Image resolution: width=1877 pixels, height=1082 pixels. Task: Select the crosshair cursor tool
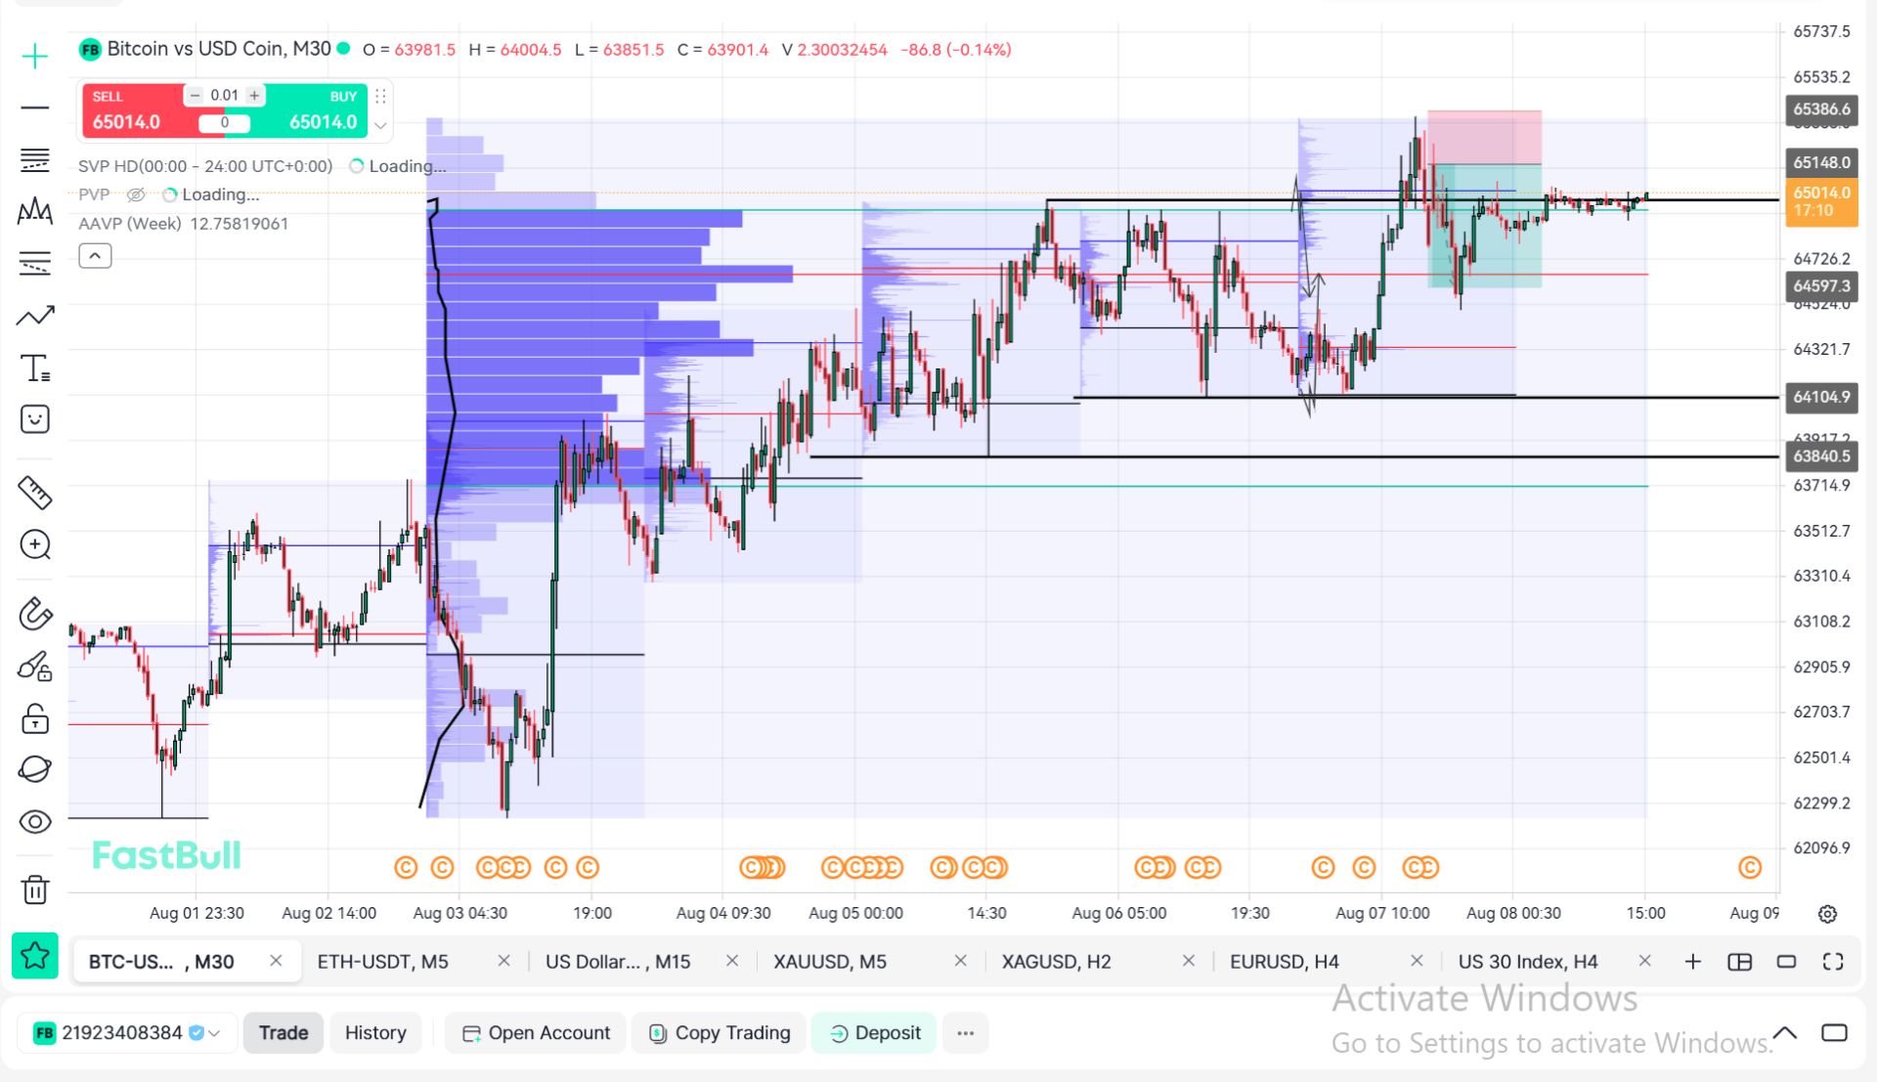[35, 56]
